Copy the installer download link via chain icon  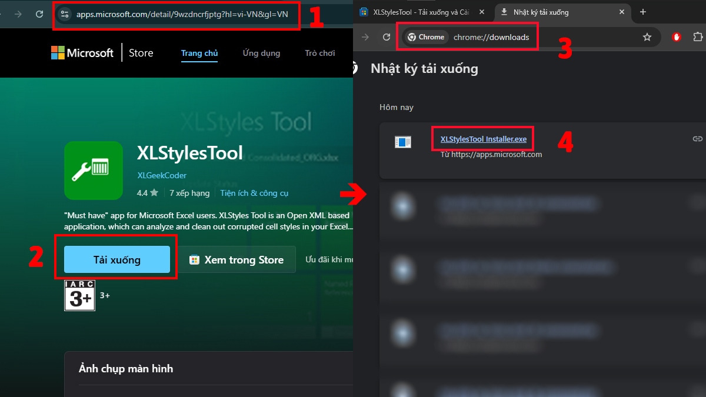pos(697,138)
